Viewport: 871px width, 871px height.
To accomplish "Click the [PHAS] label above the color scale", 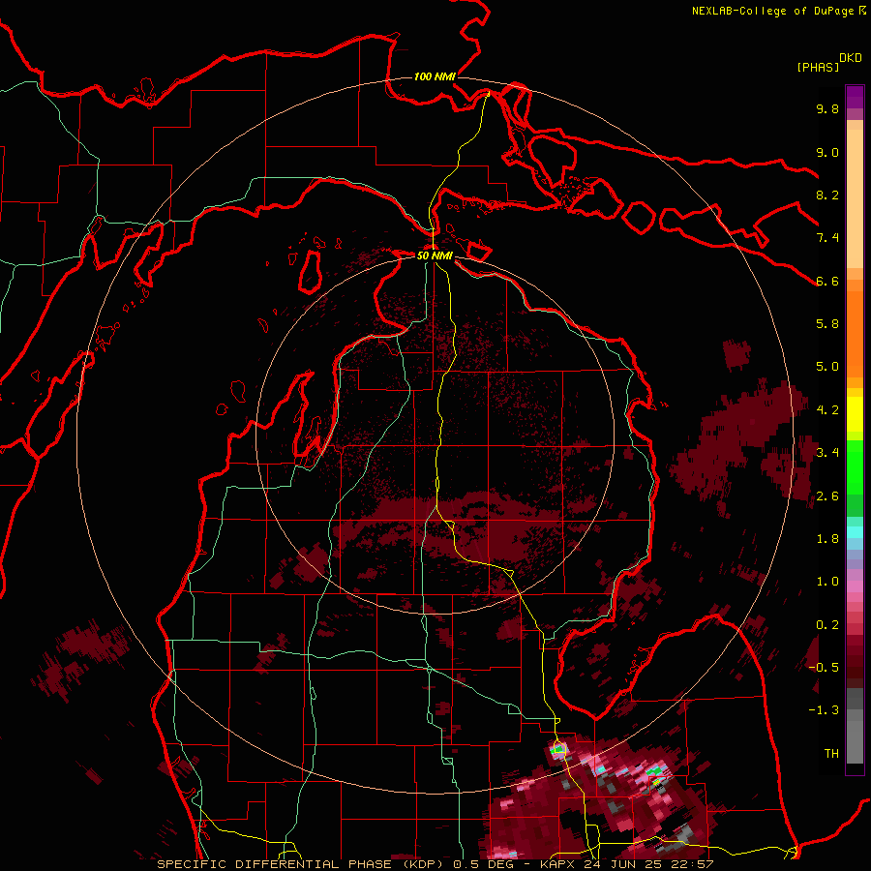I will coord(818,68).
